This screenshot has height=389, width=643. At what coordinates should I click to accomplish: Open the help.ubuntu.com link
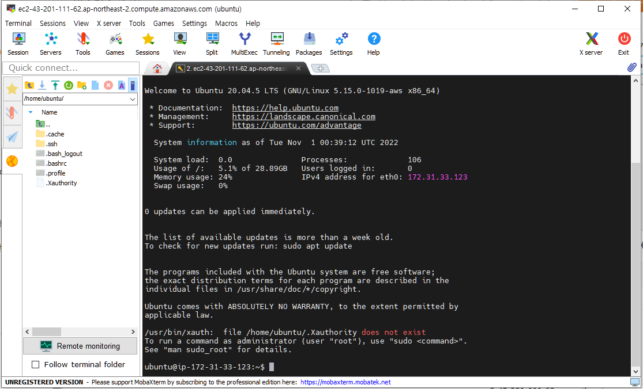tap(285, 108)
